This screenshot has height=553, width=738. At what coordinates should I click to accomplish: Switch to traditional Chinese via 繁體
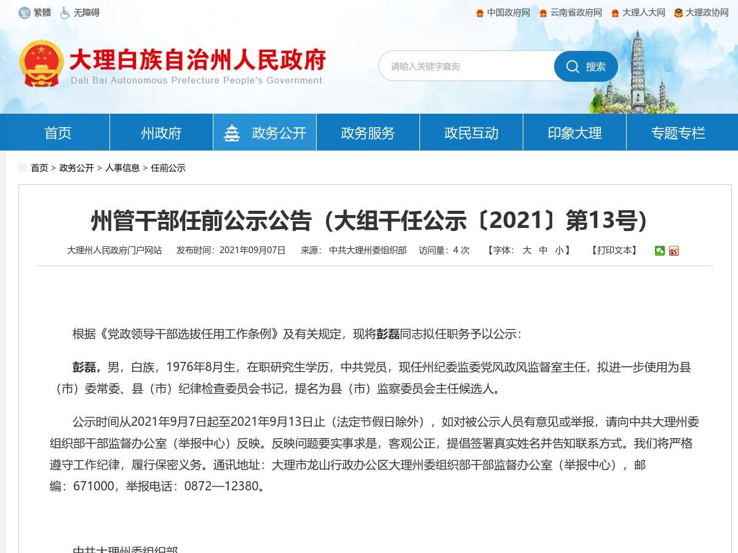coord(42,12)
